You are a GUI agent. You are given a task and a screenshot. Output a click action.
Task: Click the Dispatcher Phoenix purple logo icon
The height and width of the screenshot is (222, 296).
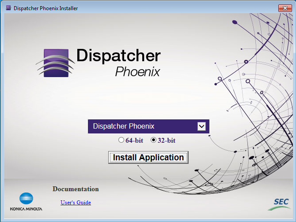pos(56,63)
